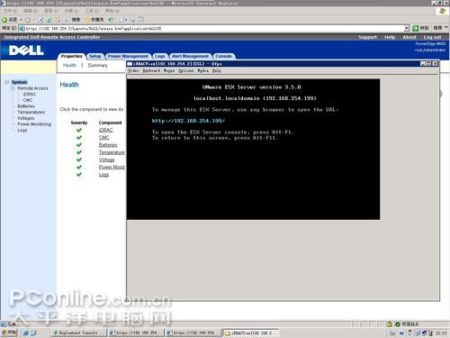Open the iDRAC component link
The height and width of the screenshot is (338, 450).
tap(105, 130)
